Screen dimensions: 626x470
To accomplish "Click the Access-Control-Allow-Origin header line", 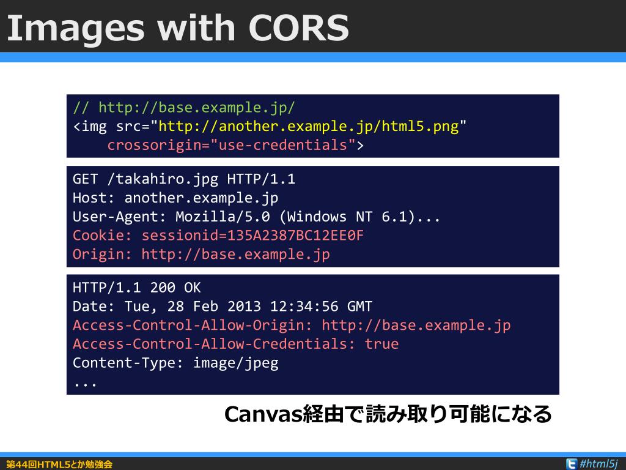I will point(292,326).
